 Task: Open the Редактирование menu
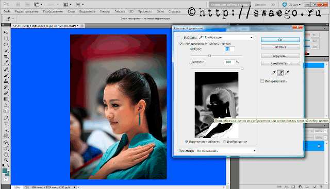pos(26,11)
